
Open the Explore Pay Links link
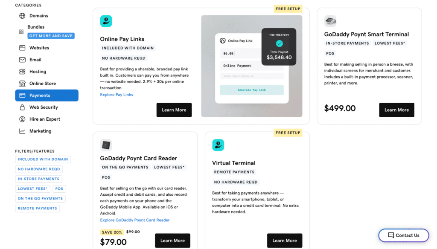[117, 95]
